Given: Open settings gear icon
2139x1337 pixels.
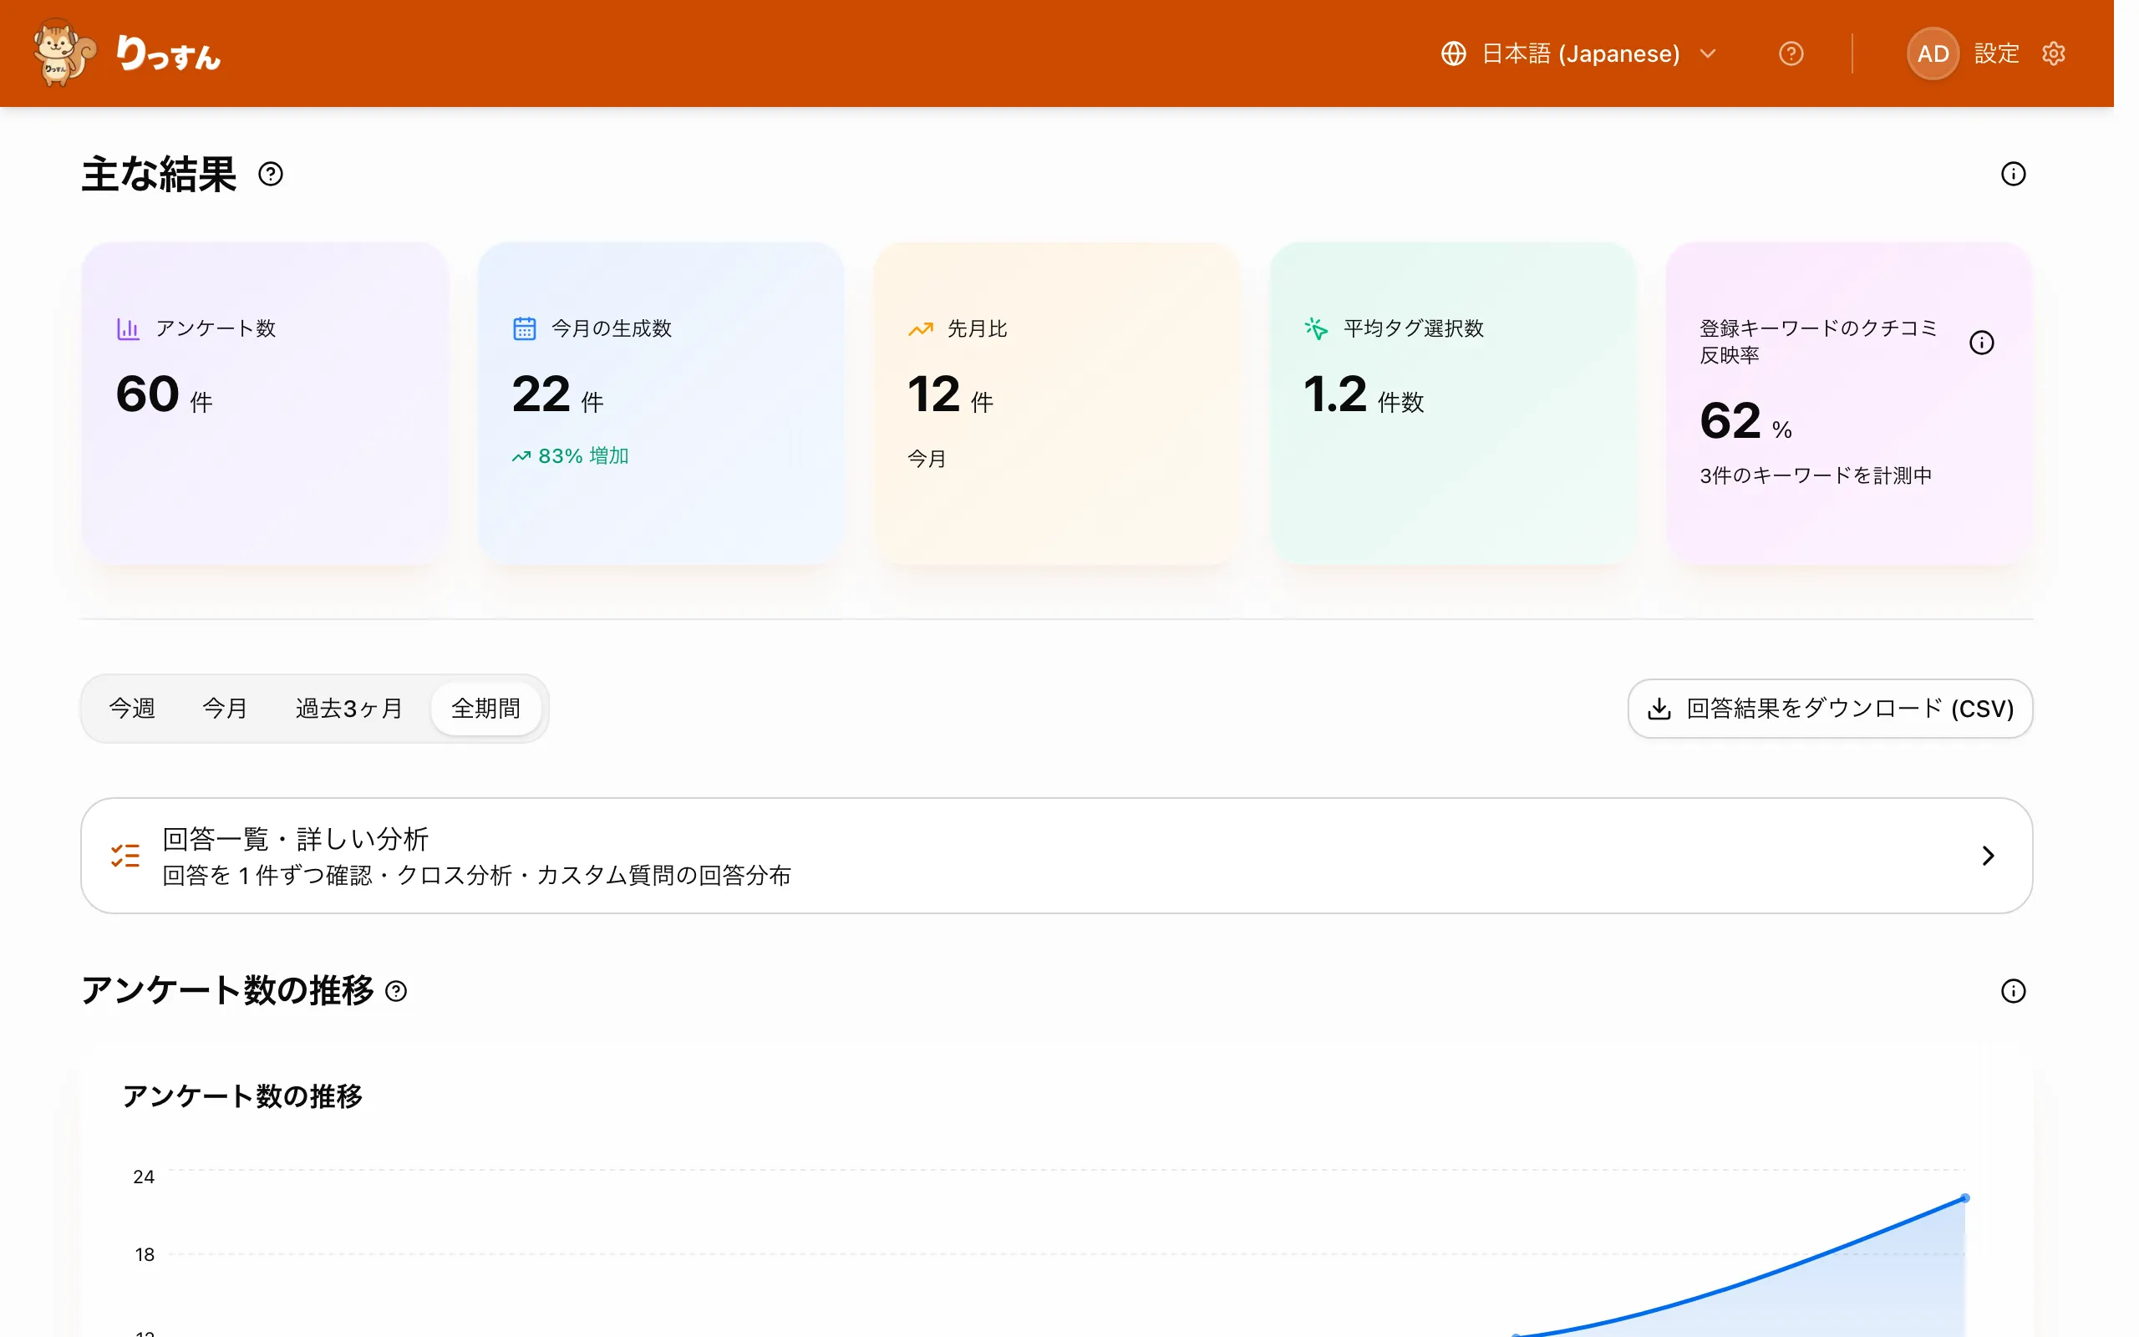Looking at the screenshot, I should pos(2053,54).
